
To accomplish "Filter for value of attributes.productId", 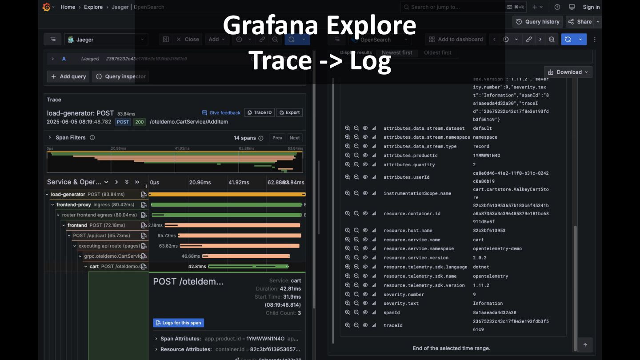I will point(348,156).
